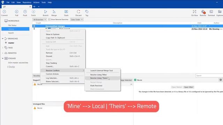Choose Show in Explorer
223x125 pixels.
63,34
